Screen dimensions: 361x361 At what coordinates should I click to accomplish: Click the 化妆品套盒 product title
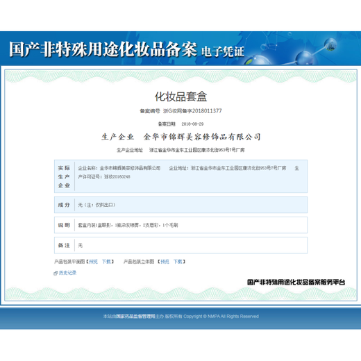click(x=180, y=96)
